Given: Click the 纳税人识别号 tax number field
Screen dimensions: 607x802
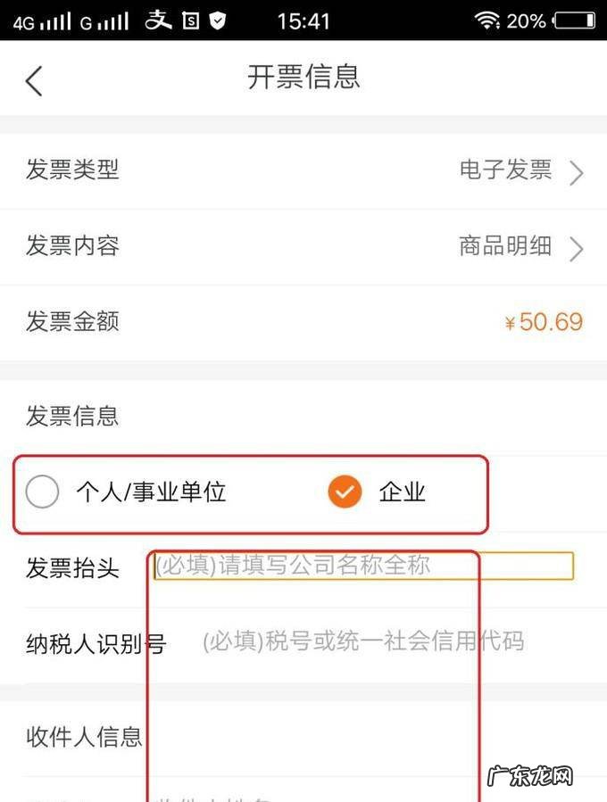Looking at the screenshot, I should (362, 641).
